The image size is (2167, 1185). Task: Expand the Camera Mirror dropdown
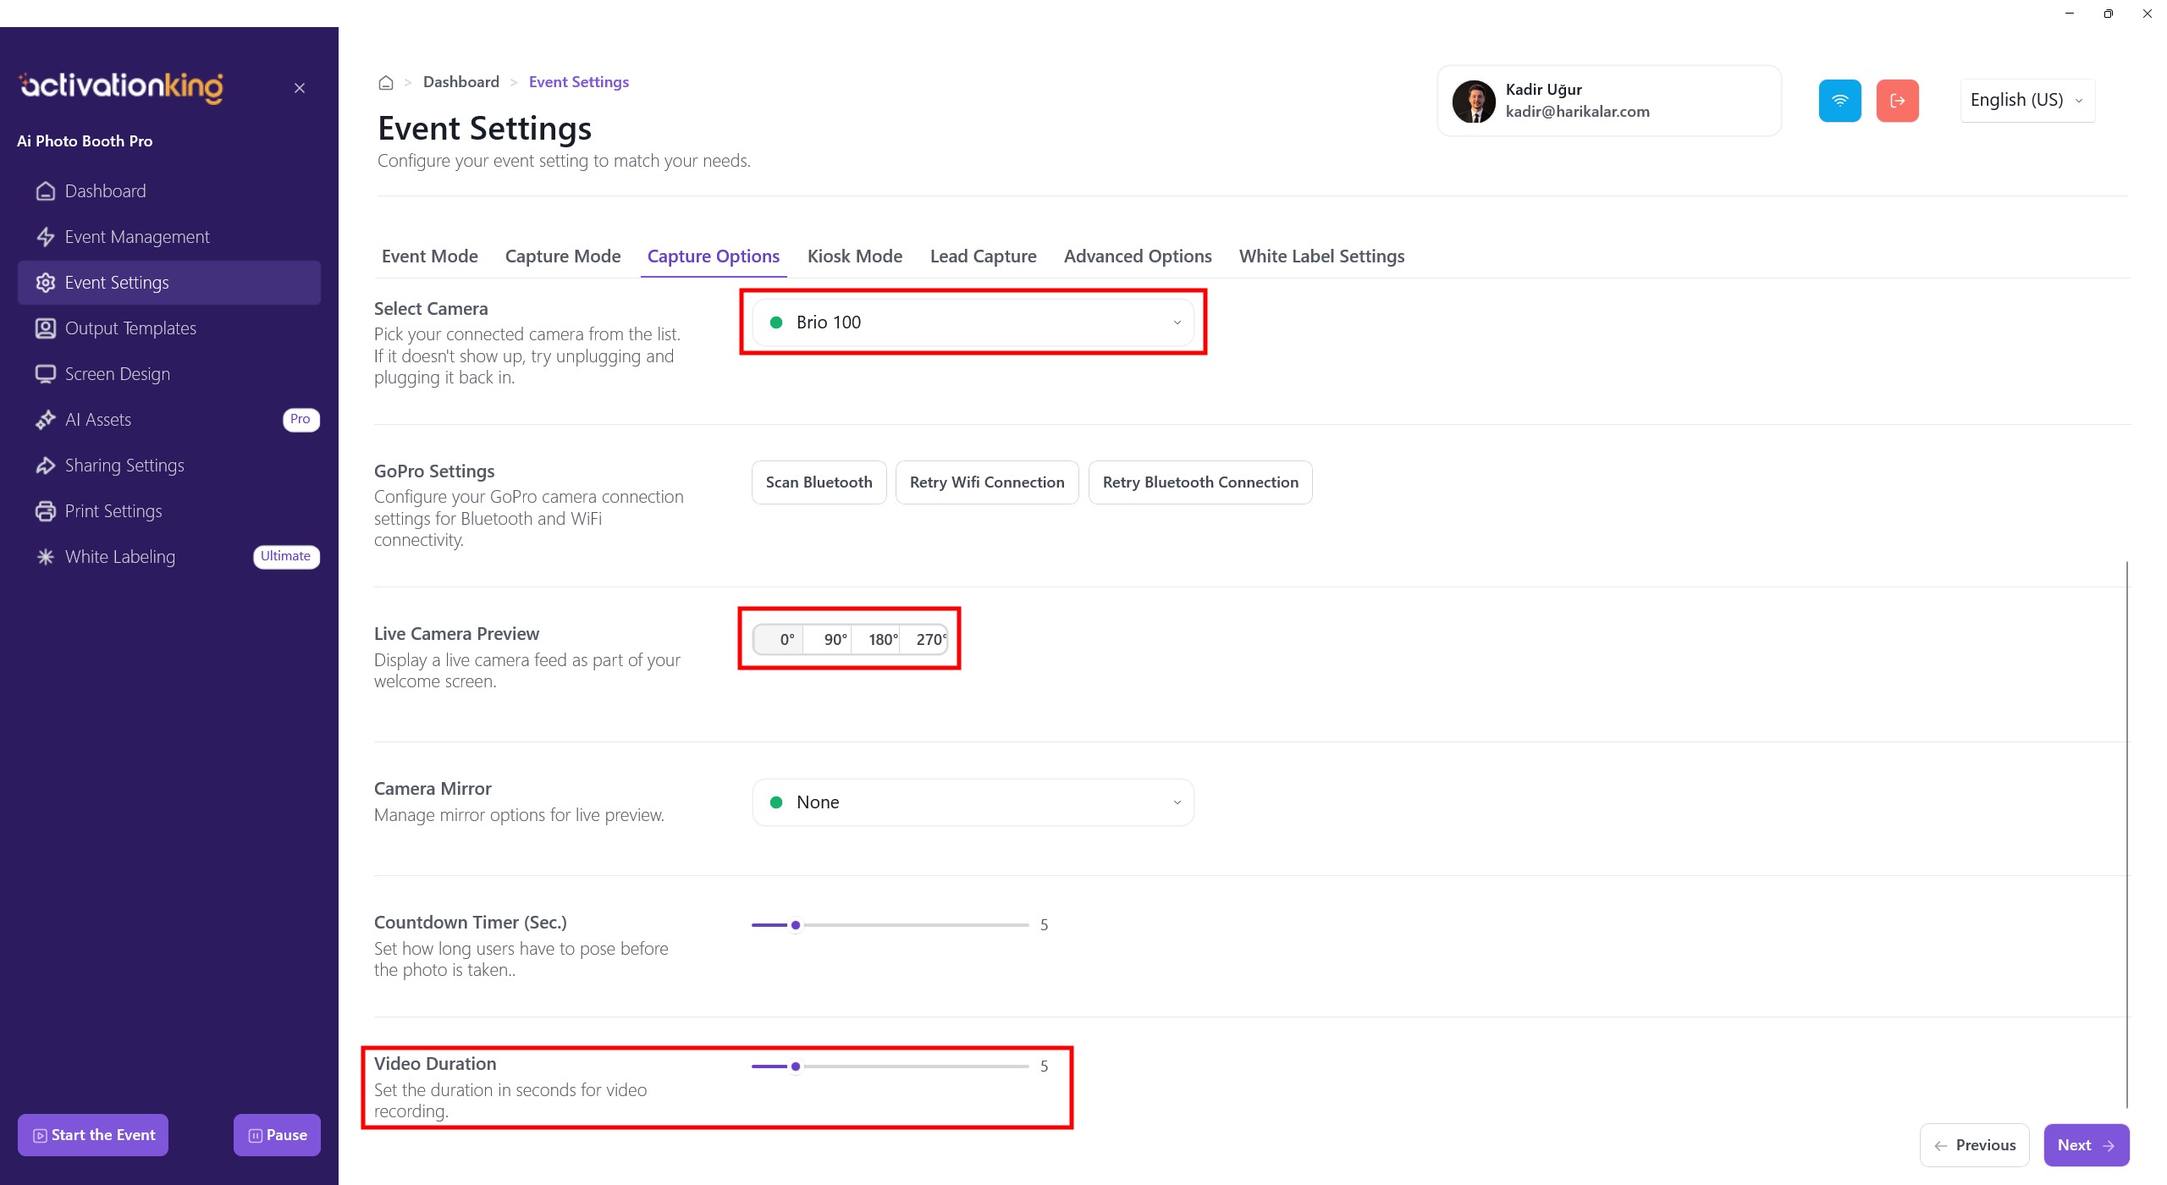click(973, 802)
